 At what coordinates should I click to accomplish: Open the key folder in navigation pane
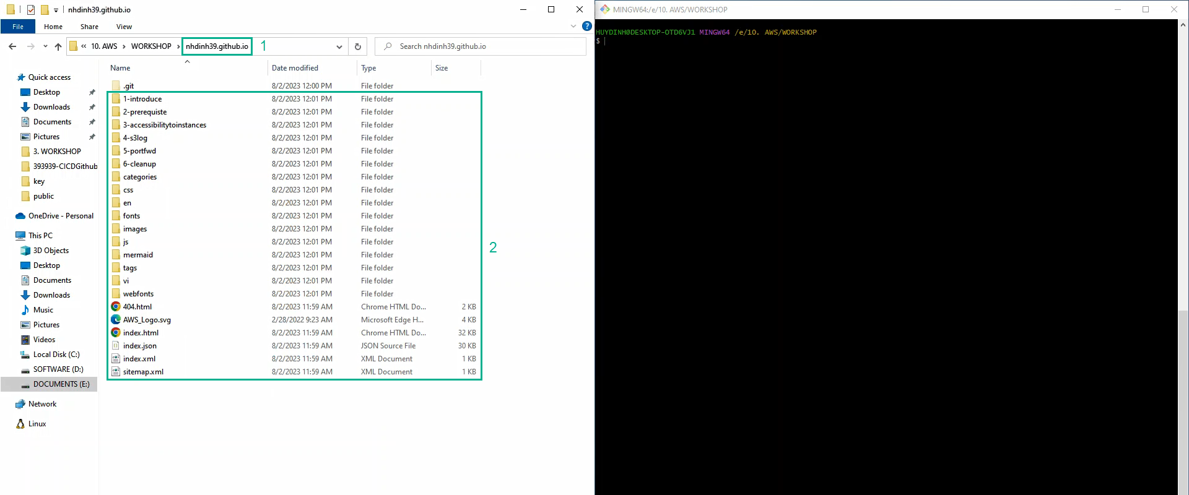39,181
